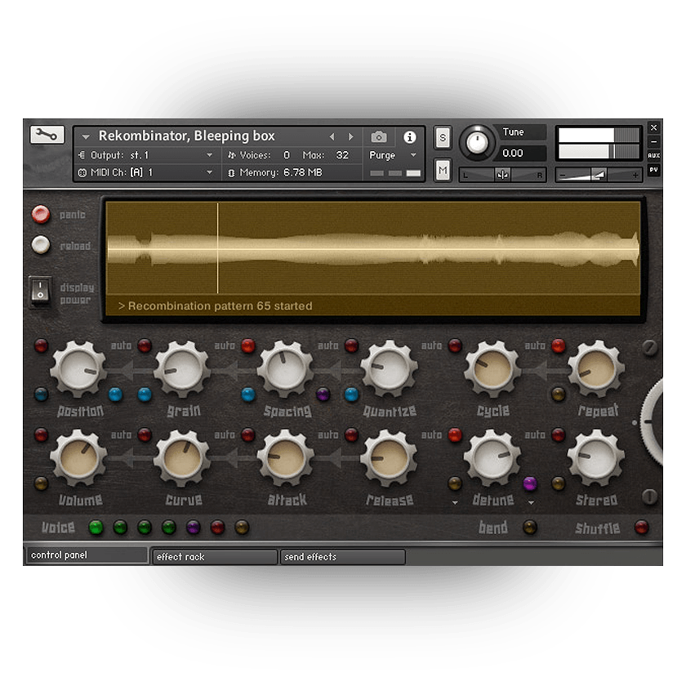
Task: Click the stereo knob
Action: coord(596,458)
